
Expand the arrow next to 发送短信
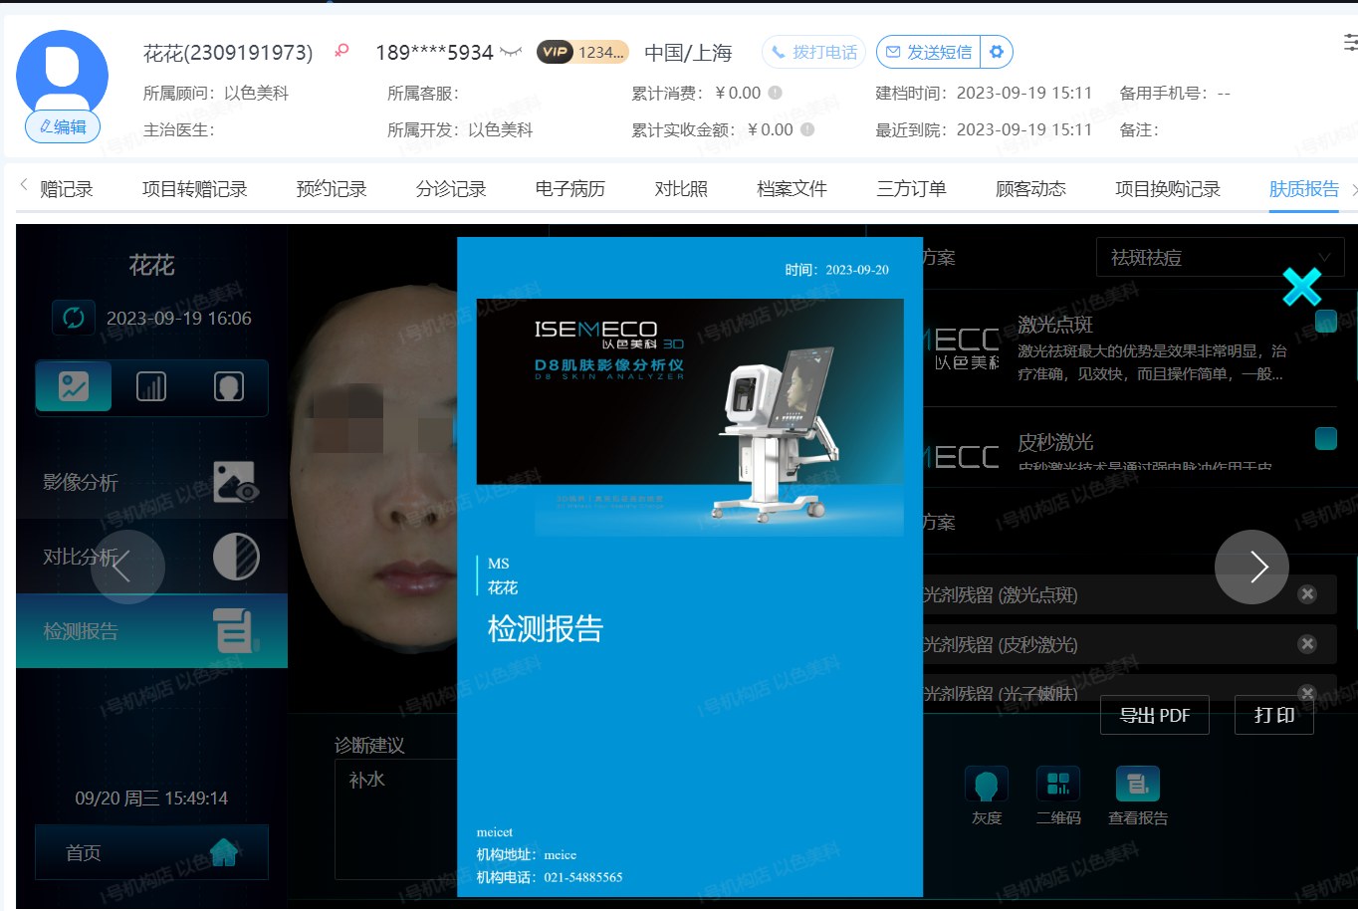pos(997,52)
